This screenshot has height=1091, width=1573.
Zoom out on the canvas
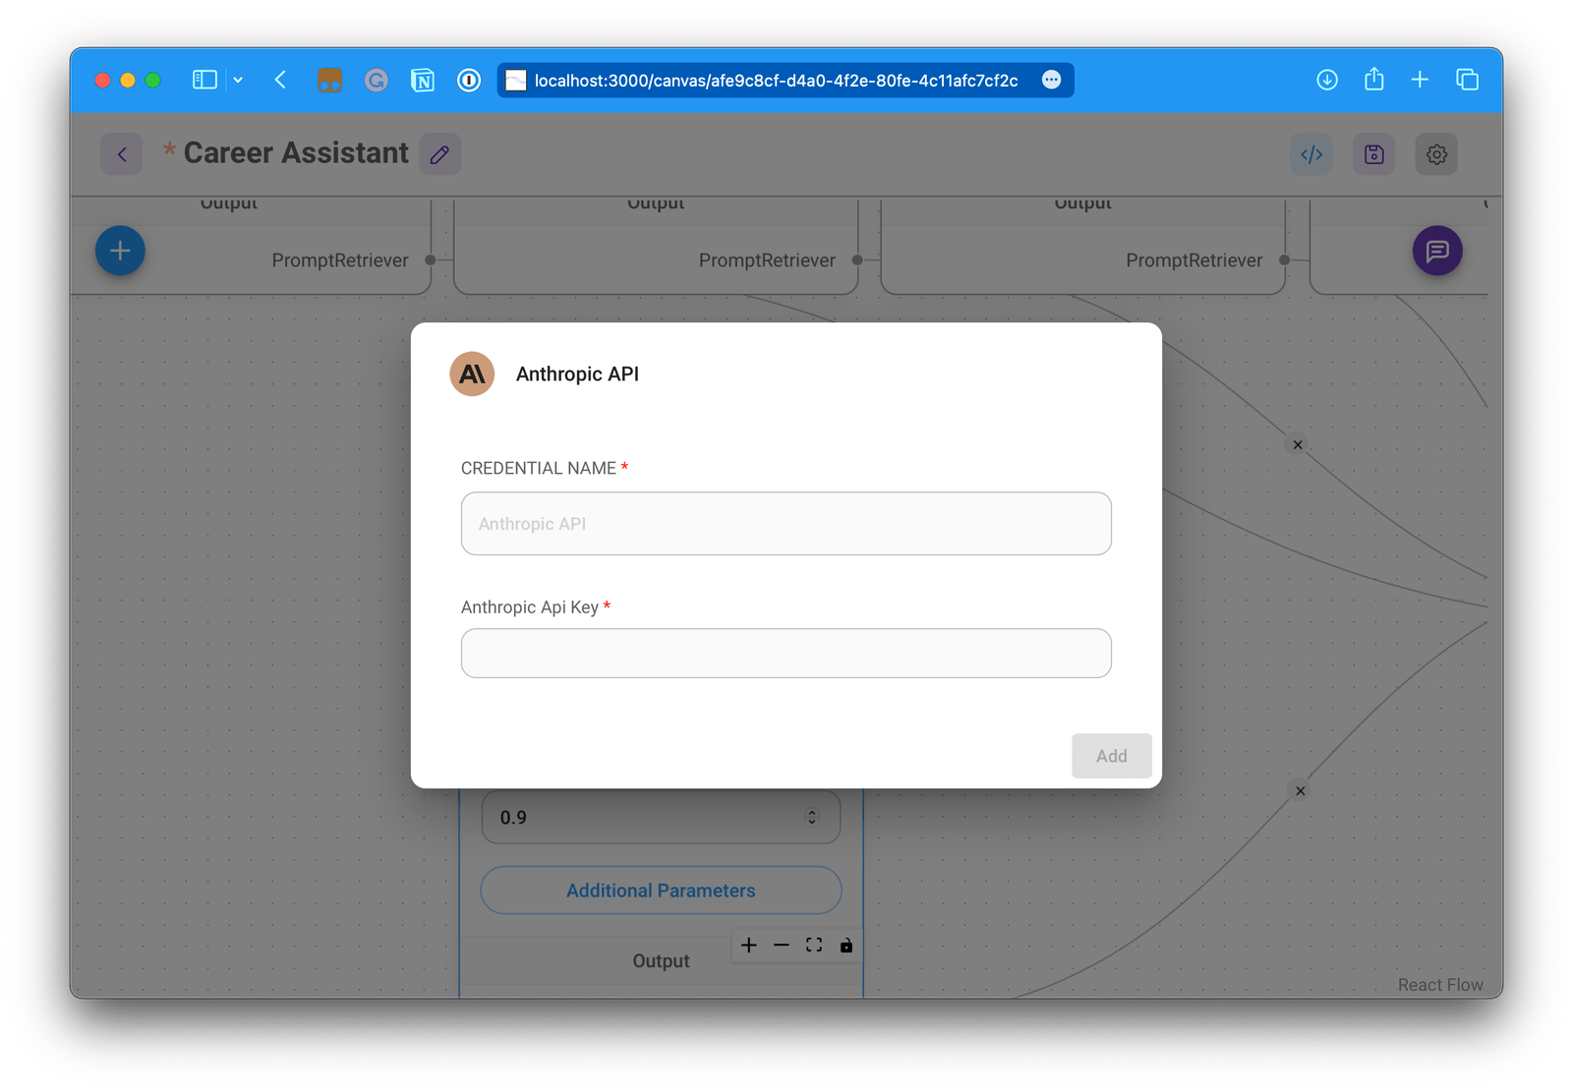pyautogui.click(x=782, y=945)
